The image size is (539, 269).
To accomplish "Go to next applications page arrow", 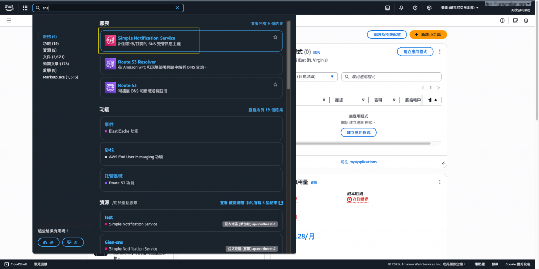I will pyautogui.click(x=438, y=88).
